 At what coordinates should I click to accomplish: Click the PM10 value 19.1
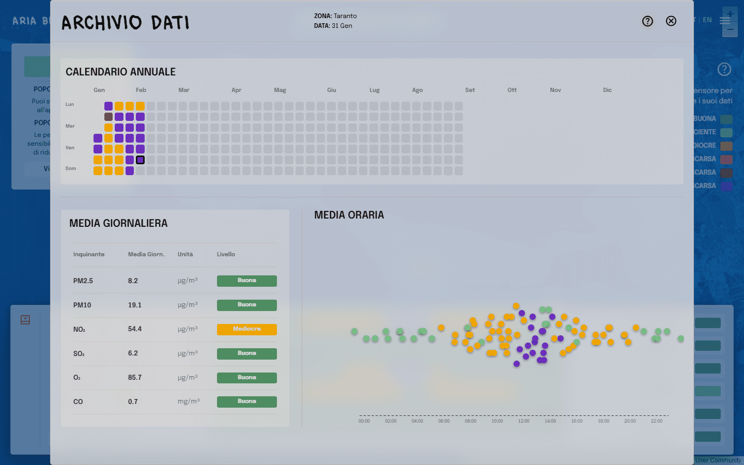[x=135, y=305]
